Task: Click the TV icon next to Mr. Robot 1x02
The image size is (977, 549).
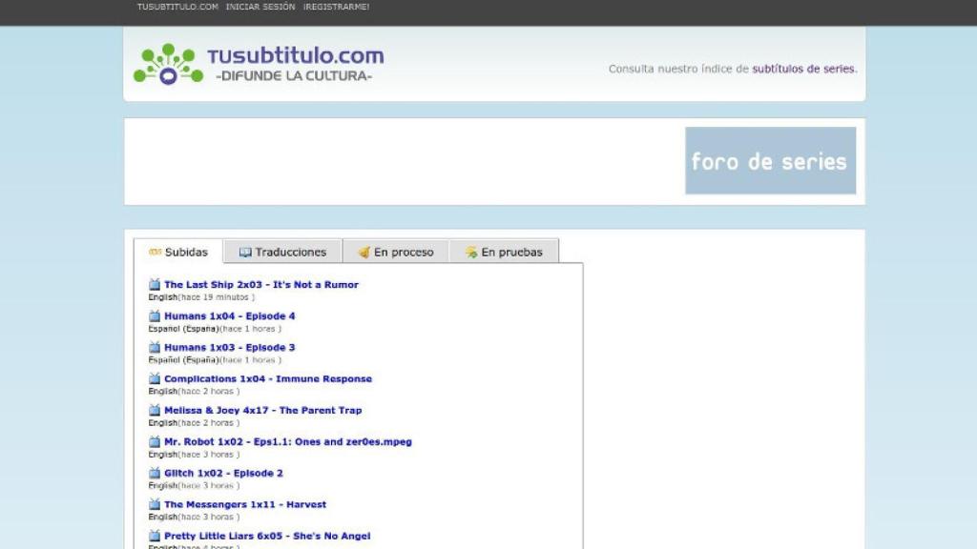Action: pyautogui.click(x=155, y=441)
